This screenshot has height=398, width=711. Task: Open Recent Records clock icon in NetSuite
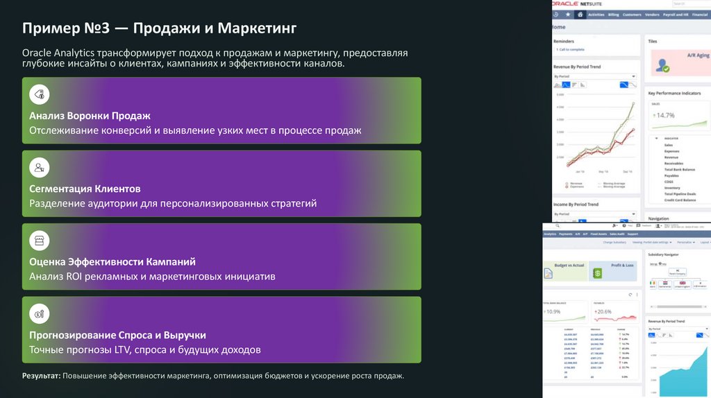[x=556, y=15]
